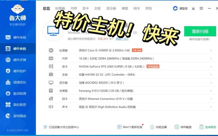This screenshot has height=136, width=218.
Task: Expand the 主硬盘 row chevron
Action: 211,91
